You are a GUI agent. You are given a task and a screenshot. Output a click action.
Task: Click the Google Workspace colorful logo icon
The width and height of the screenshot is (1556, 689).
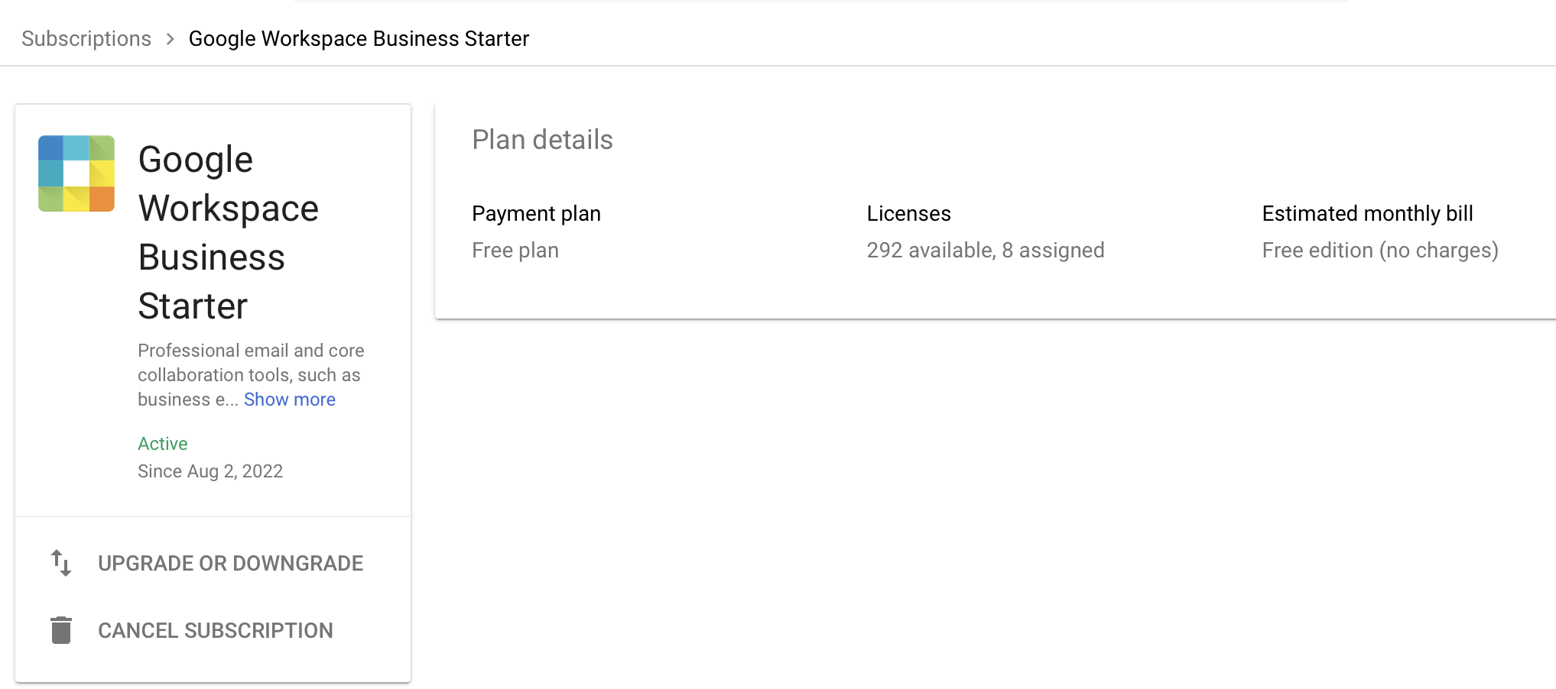[x=76, y=173]
